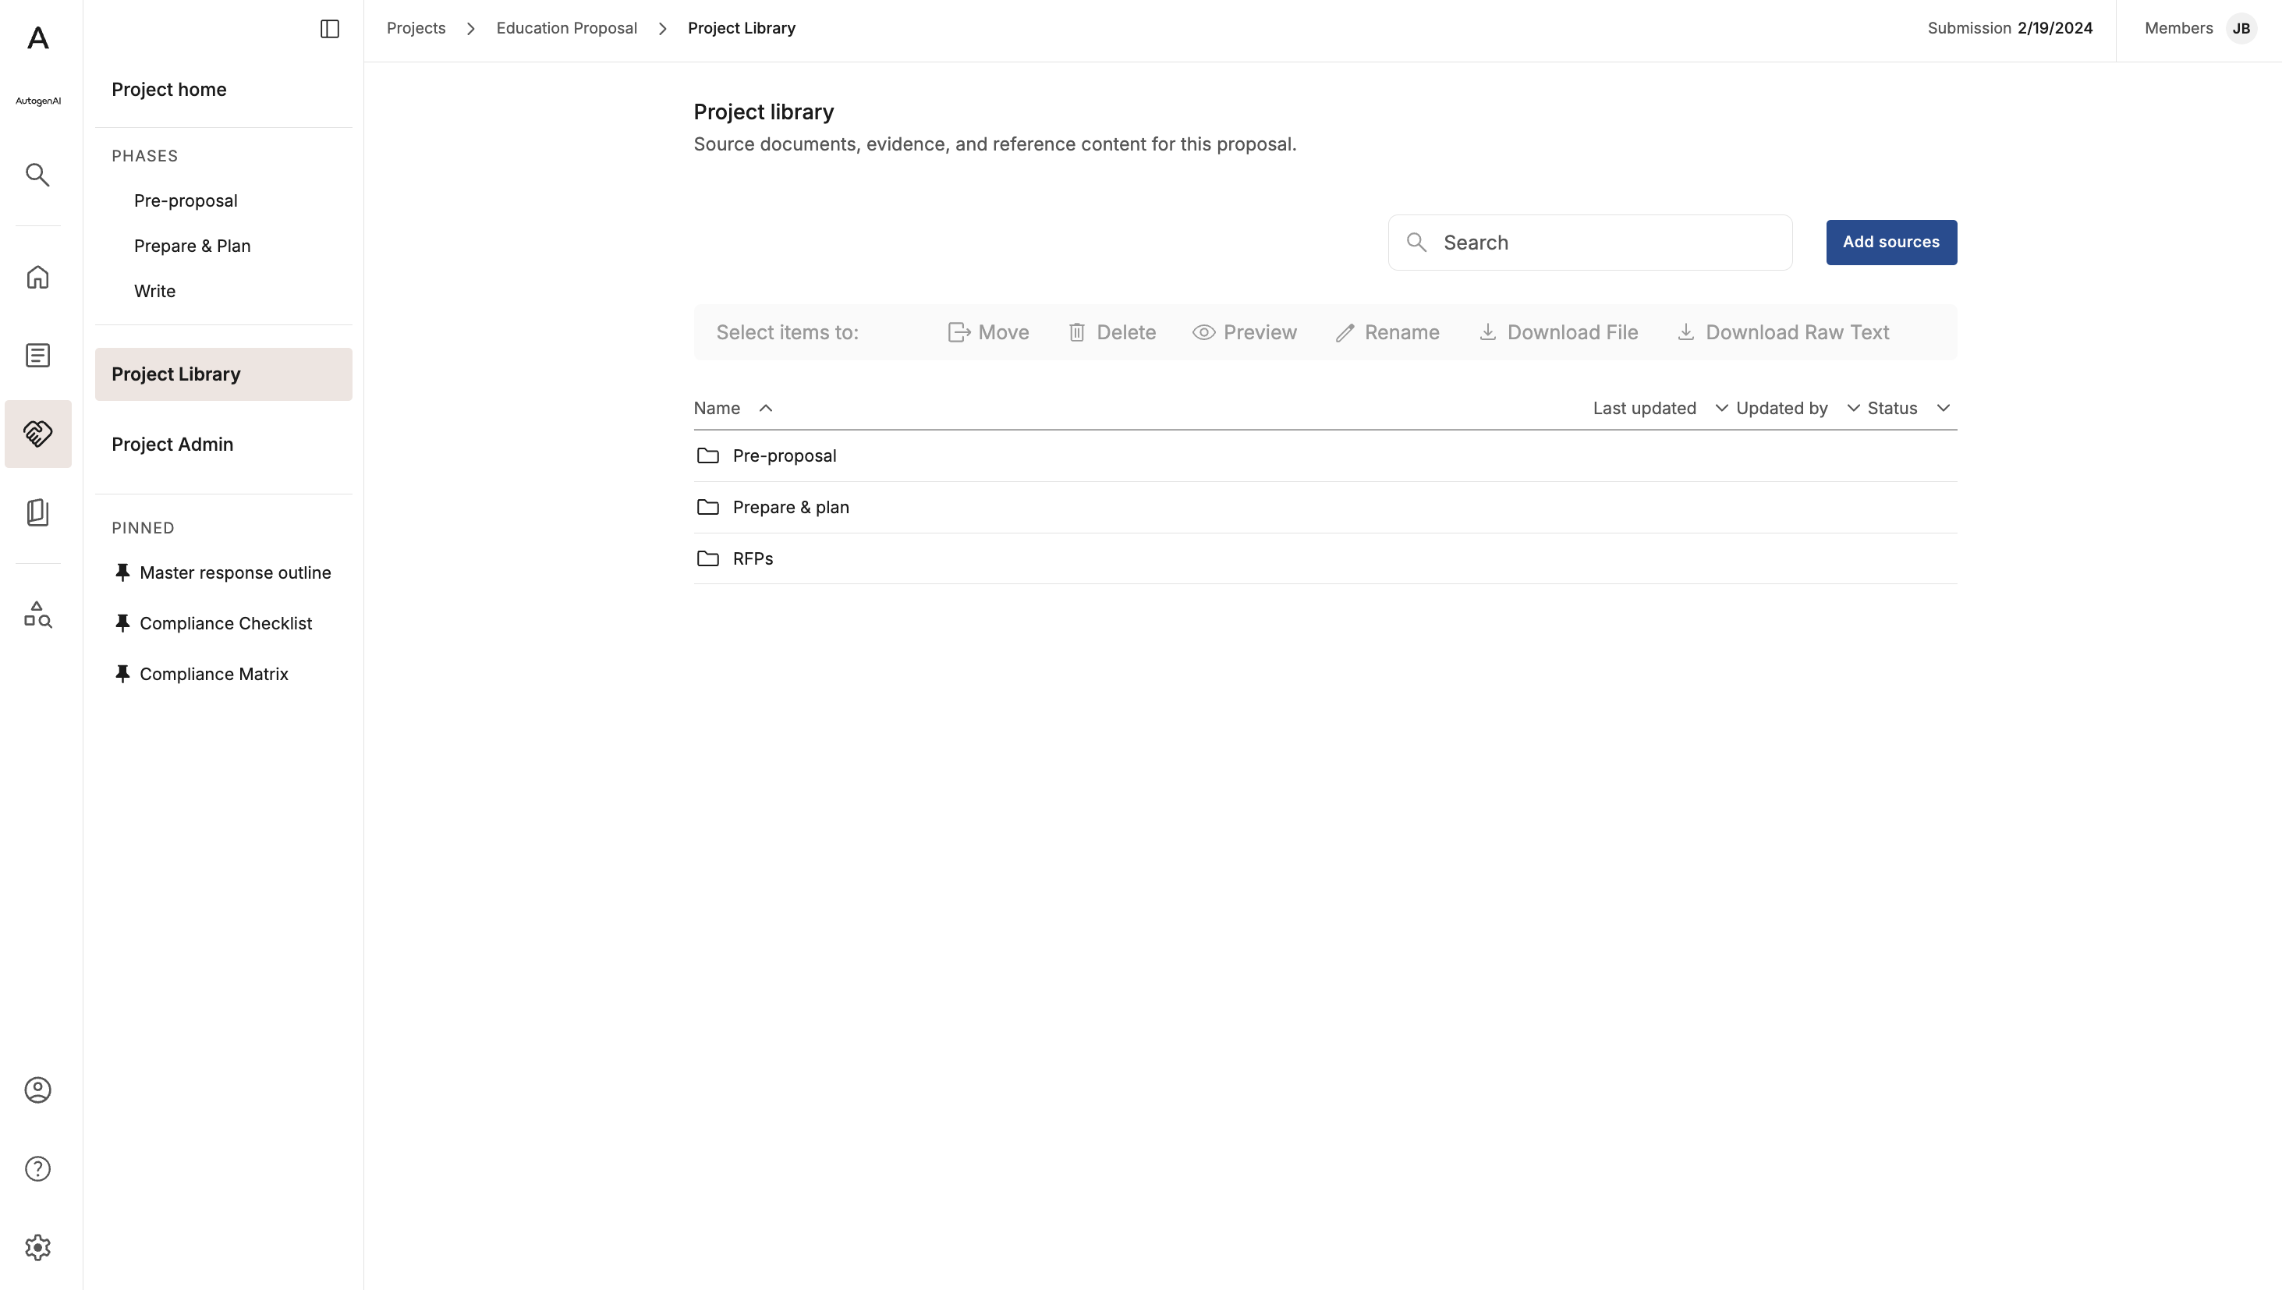The width and height of the screenshot is (2282, 1290).
Task: Click Download Raw Text action
Action: pyautogui.click(x=1784, y=332)
